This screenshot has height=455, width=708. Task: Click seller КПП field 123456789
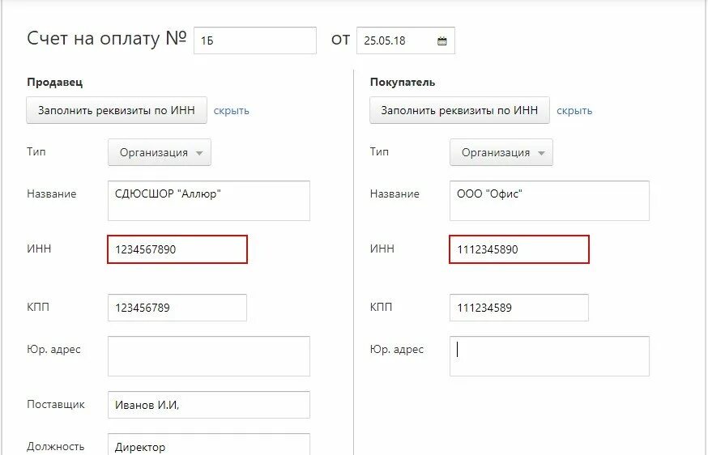click(x=177, y=308)
